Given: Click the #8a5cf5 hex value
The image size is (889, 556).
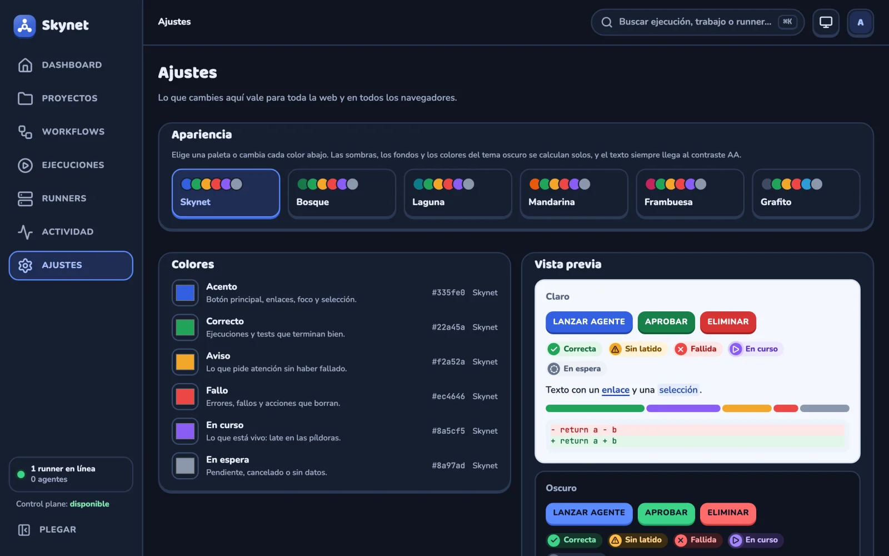Looking at the screenshot, I should point(448,431).
